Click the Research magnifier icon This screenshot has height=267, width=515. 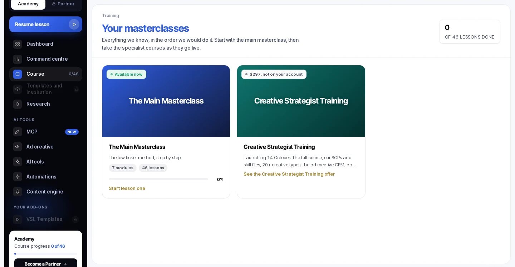(x=18, y=104)
